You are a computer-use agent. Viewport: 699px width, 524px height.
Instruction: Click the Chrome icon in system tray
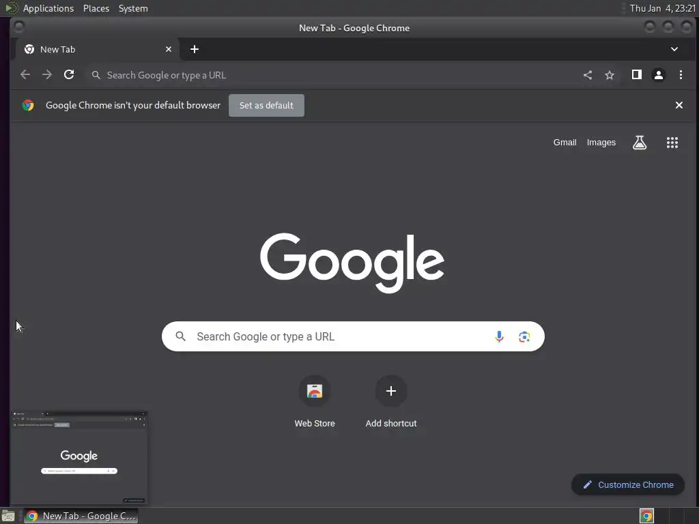[x=646, y=516]
